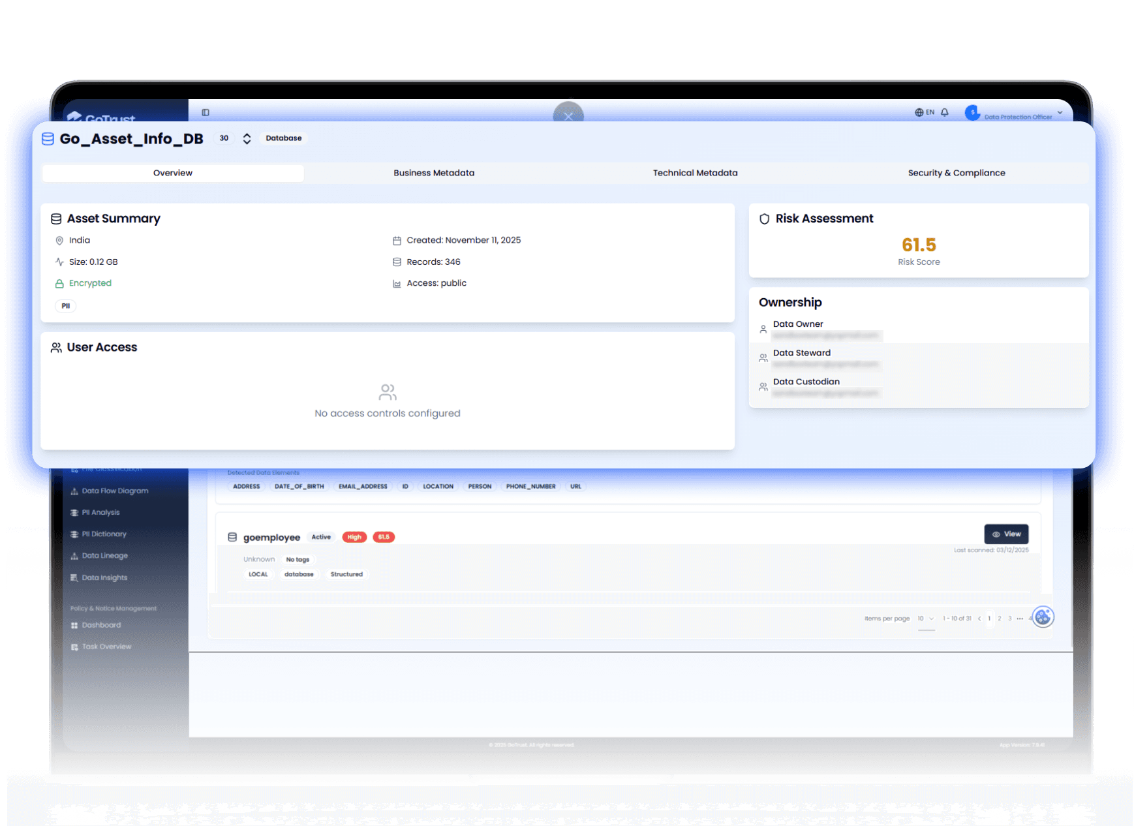The width and height of the screenshot is (1134, 826).
Task: Click the location pin icon beside India
Action: click(59, 241)
